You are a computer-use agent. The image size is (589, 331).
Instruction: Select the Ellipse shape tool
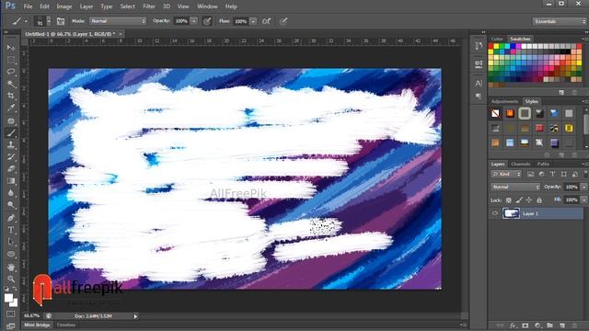pyautogui.click(x=11, y=254)
